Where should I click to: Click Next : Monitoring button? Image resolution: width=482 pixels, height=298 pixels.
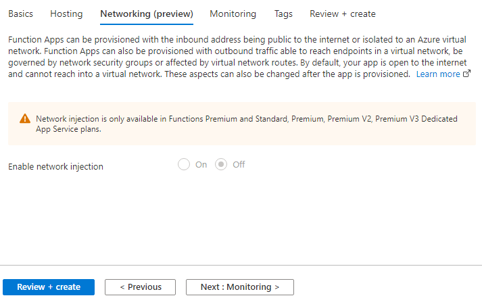click(240, 287)
